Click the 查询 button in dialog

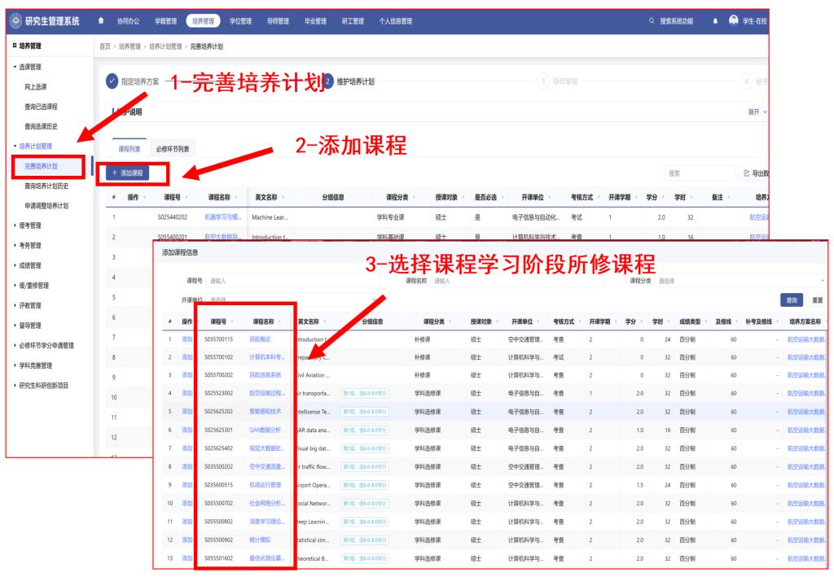pyautogui.click(x=791, y=300)
